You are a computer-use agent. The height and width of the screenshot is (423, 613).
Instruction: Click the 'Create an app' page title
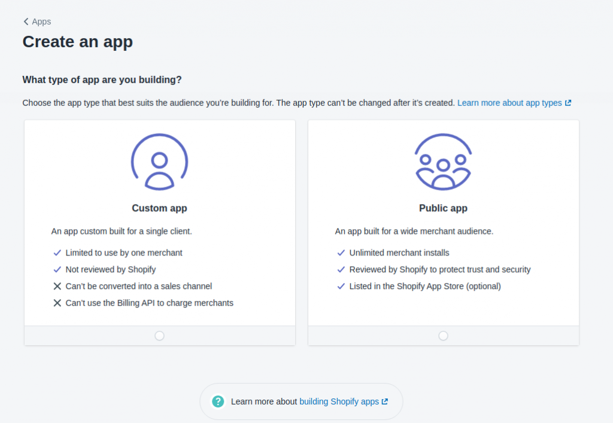click(77, 42)
